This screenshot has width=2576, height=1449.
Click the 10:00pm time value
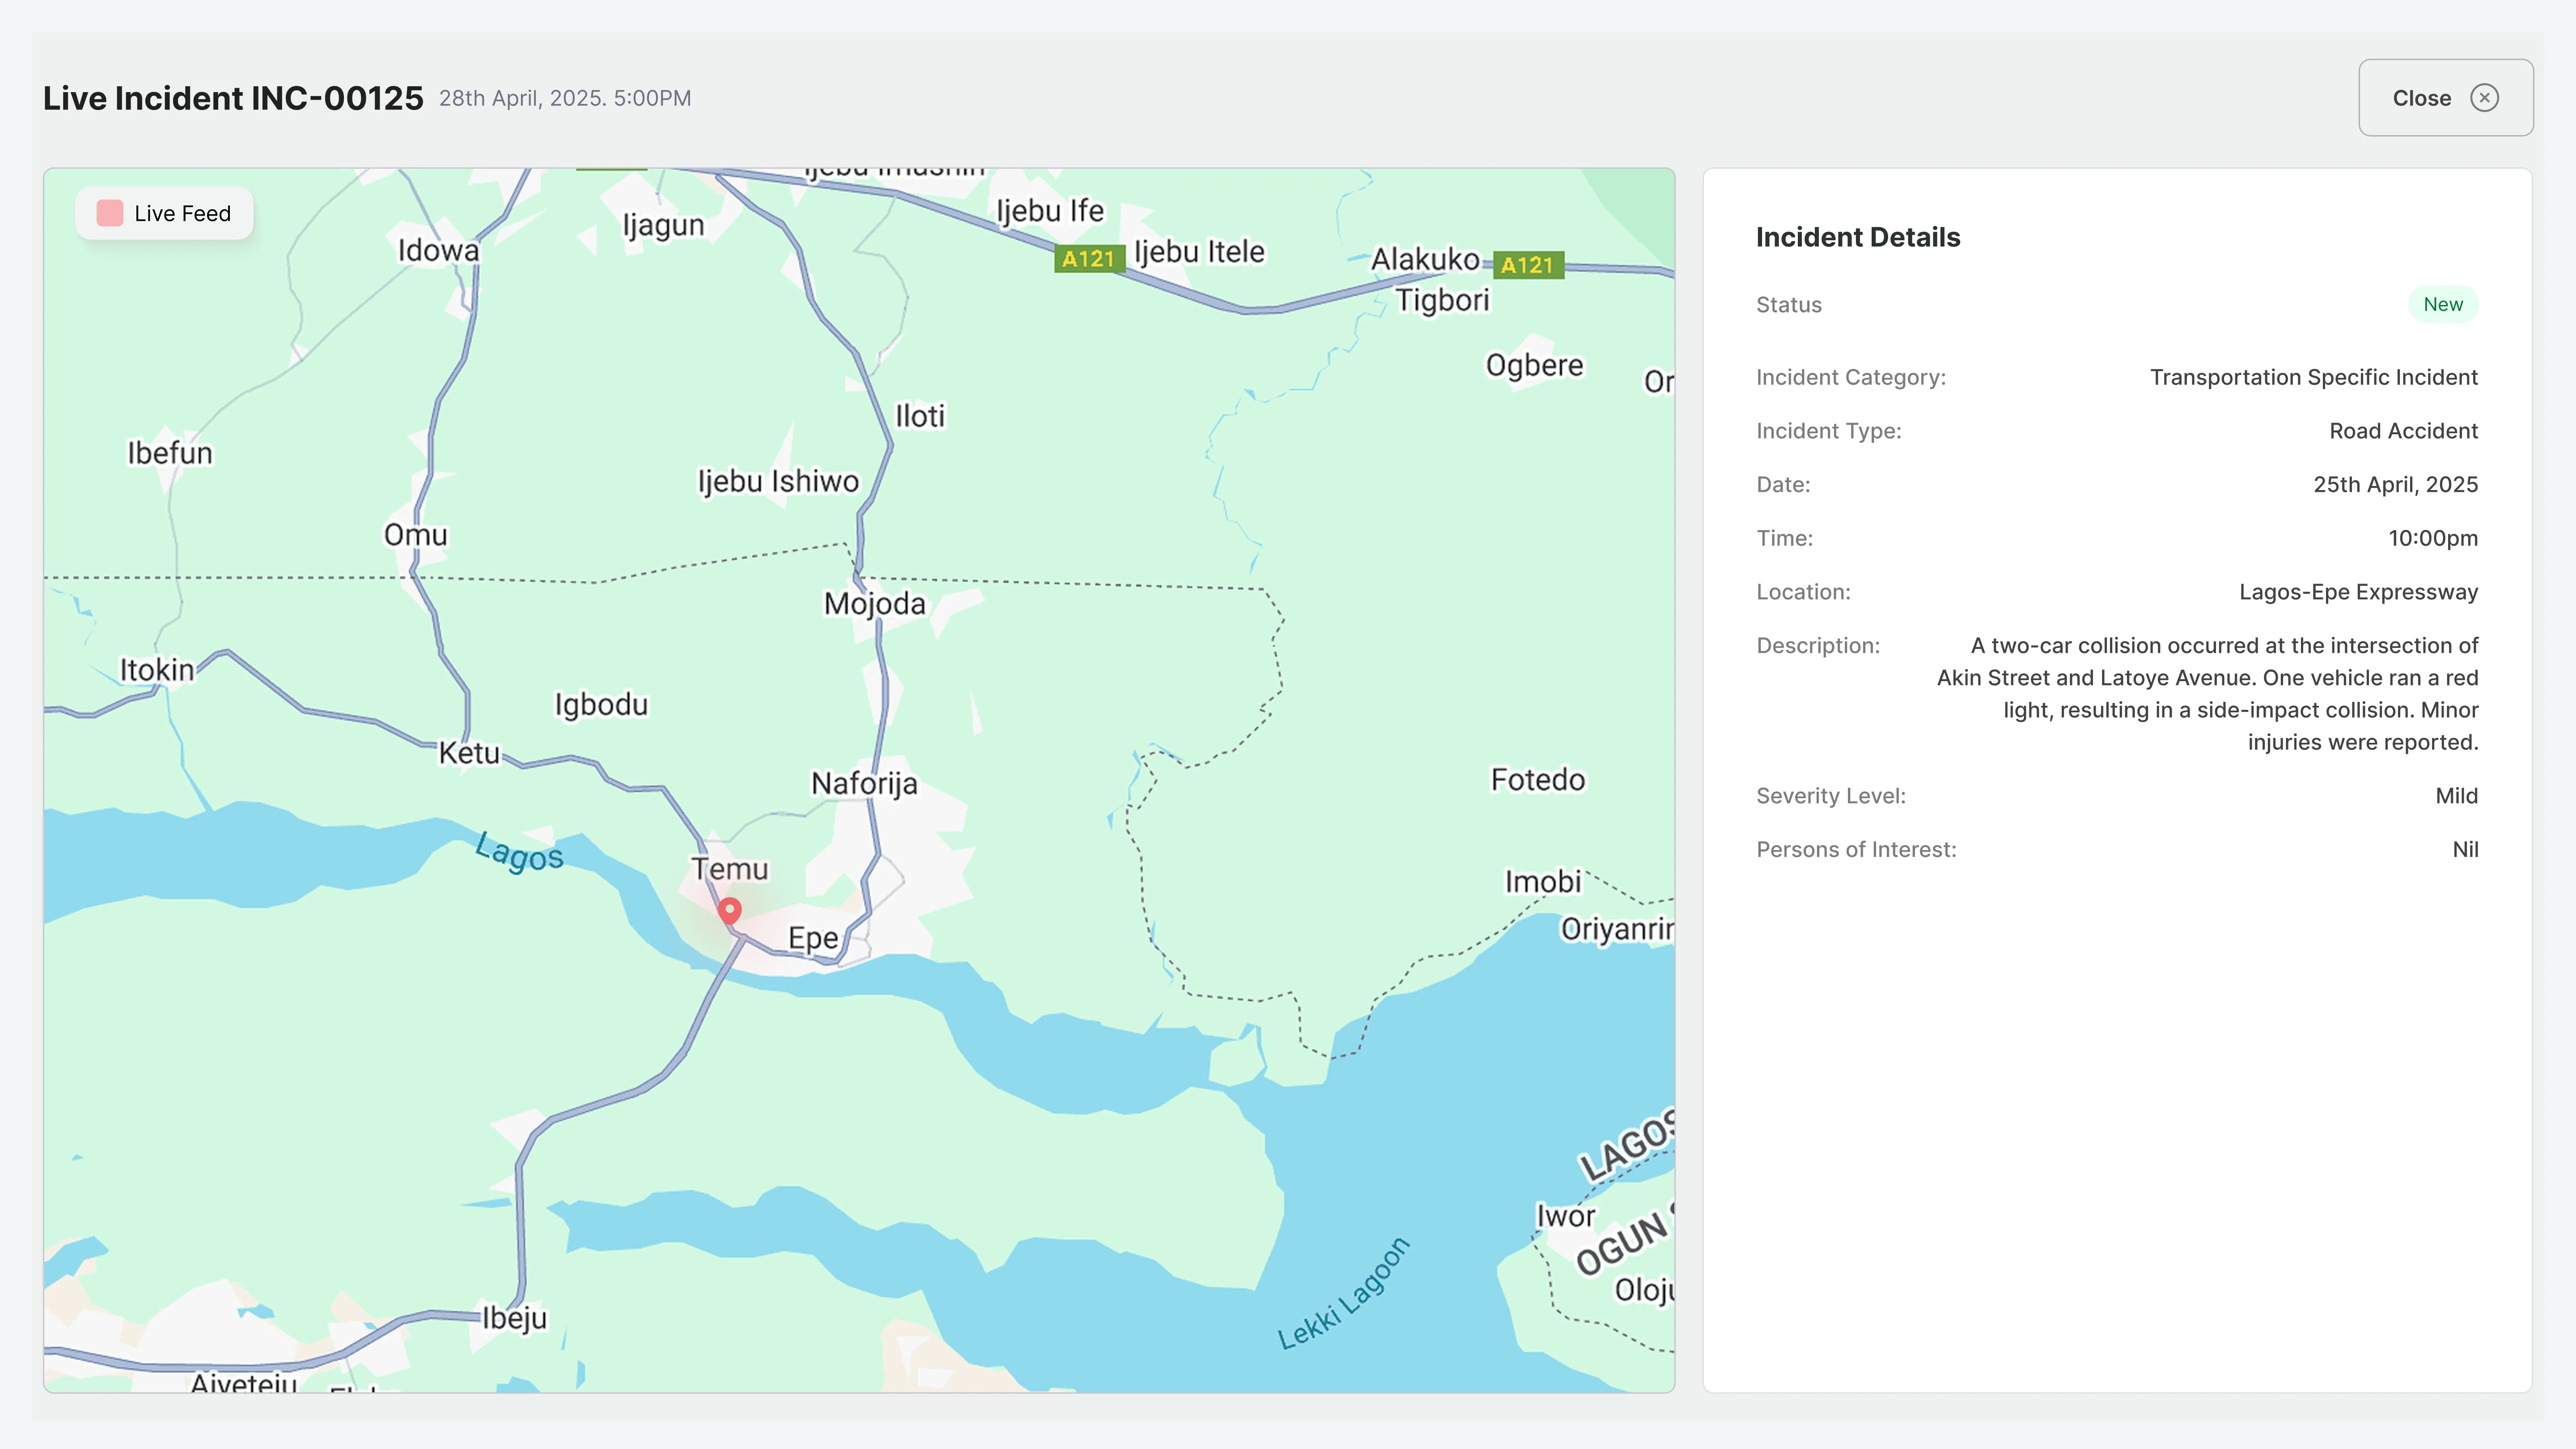tap(2433, 538)
